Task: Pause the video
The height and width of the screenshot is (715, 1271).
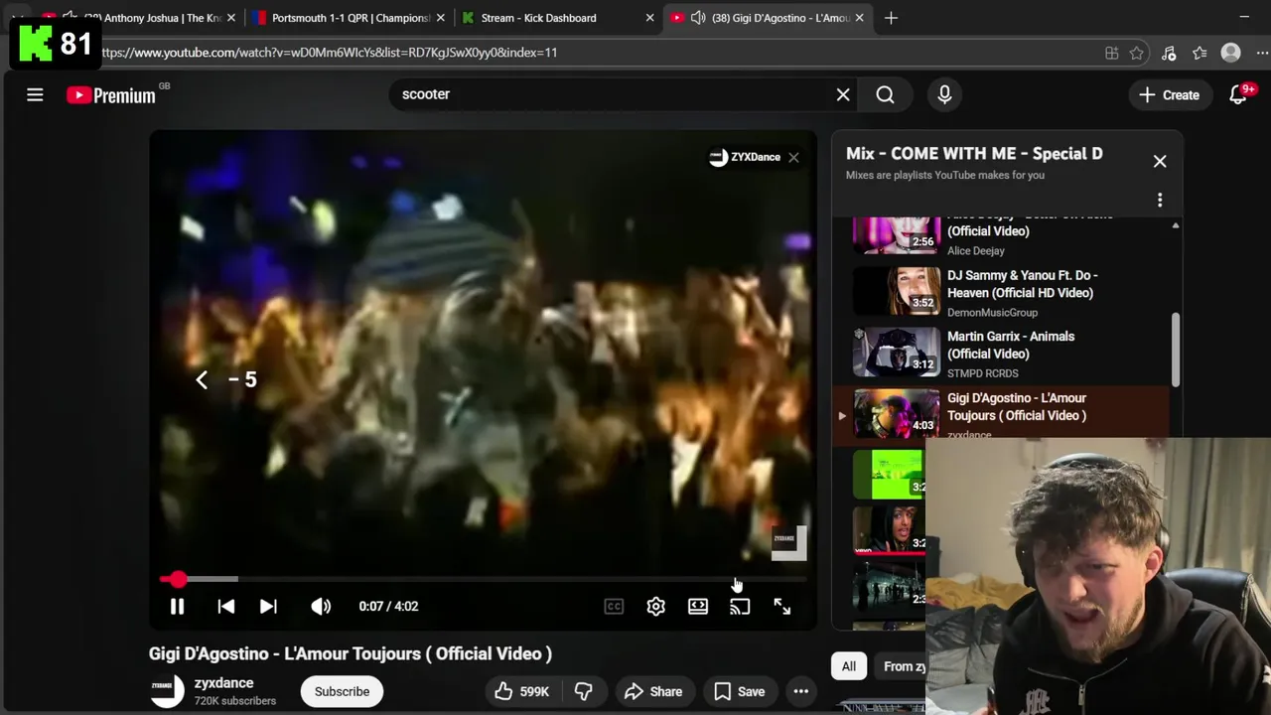Action: click(x=177, y=606)
